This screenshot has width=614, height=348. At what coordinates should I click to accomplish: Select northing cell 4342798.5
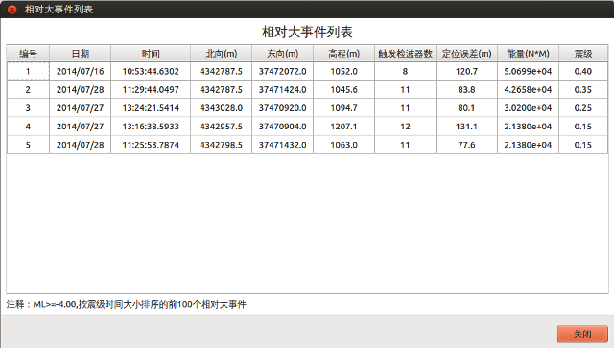(222, 145)
